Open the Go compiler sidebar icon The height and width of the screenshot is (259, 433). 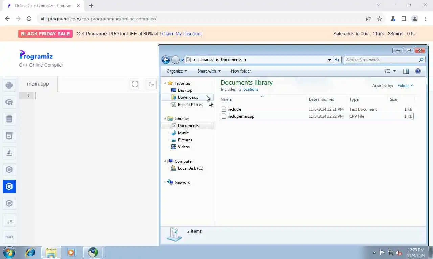coord(9,237)
